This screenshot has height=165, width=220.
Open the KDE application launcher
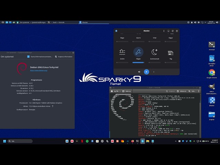point(3,22)
